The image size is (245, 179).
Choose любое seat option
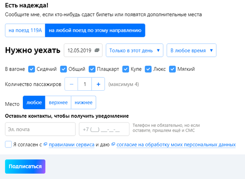(x=34, y=103)
